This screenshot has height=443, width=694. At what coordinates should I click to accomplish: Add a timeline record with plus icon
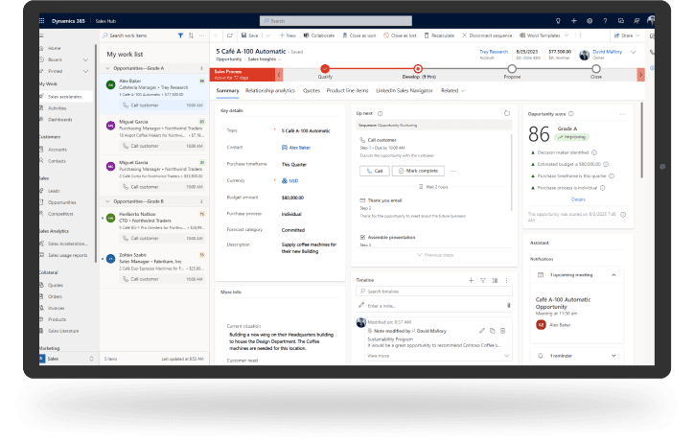[470, 280]
